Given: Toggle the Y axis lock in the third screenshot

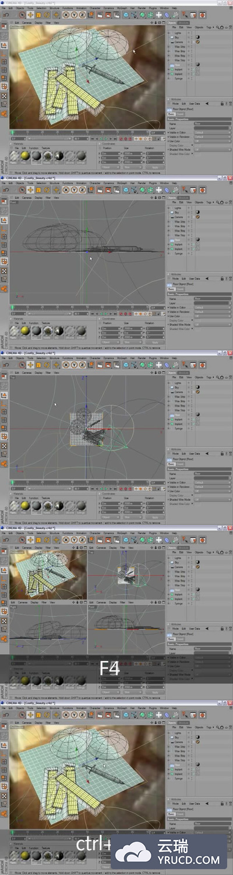Looking at the screenshot, I should click(x=75, y=365).
